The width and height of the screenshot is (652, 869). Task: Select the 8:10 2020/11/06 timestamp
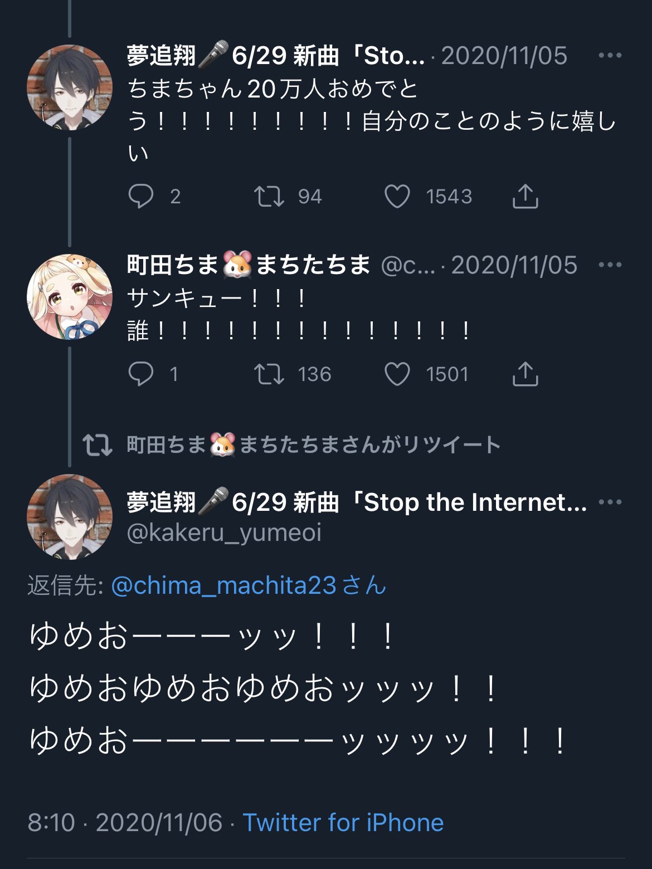tap(125, 822)
